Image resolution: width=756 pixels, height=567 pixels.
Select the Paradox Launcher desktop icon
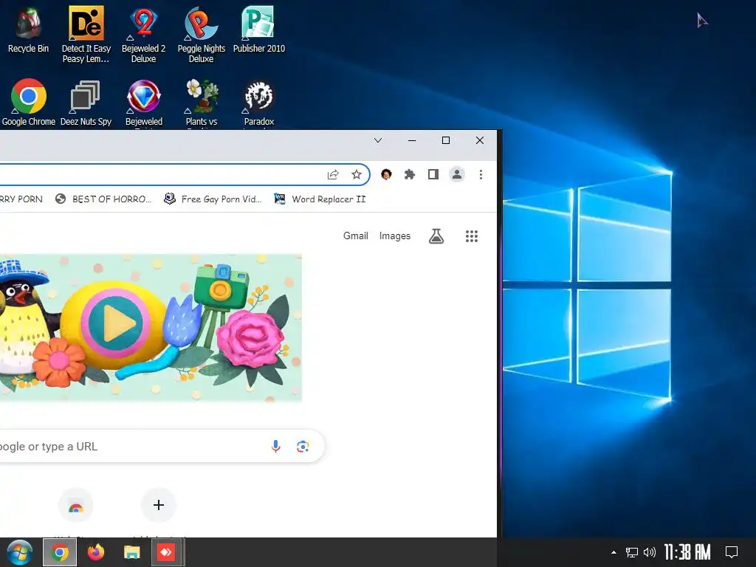click(259, 103)
